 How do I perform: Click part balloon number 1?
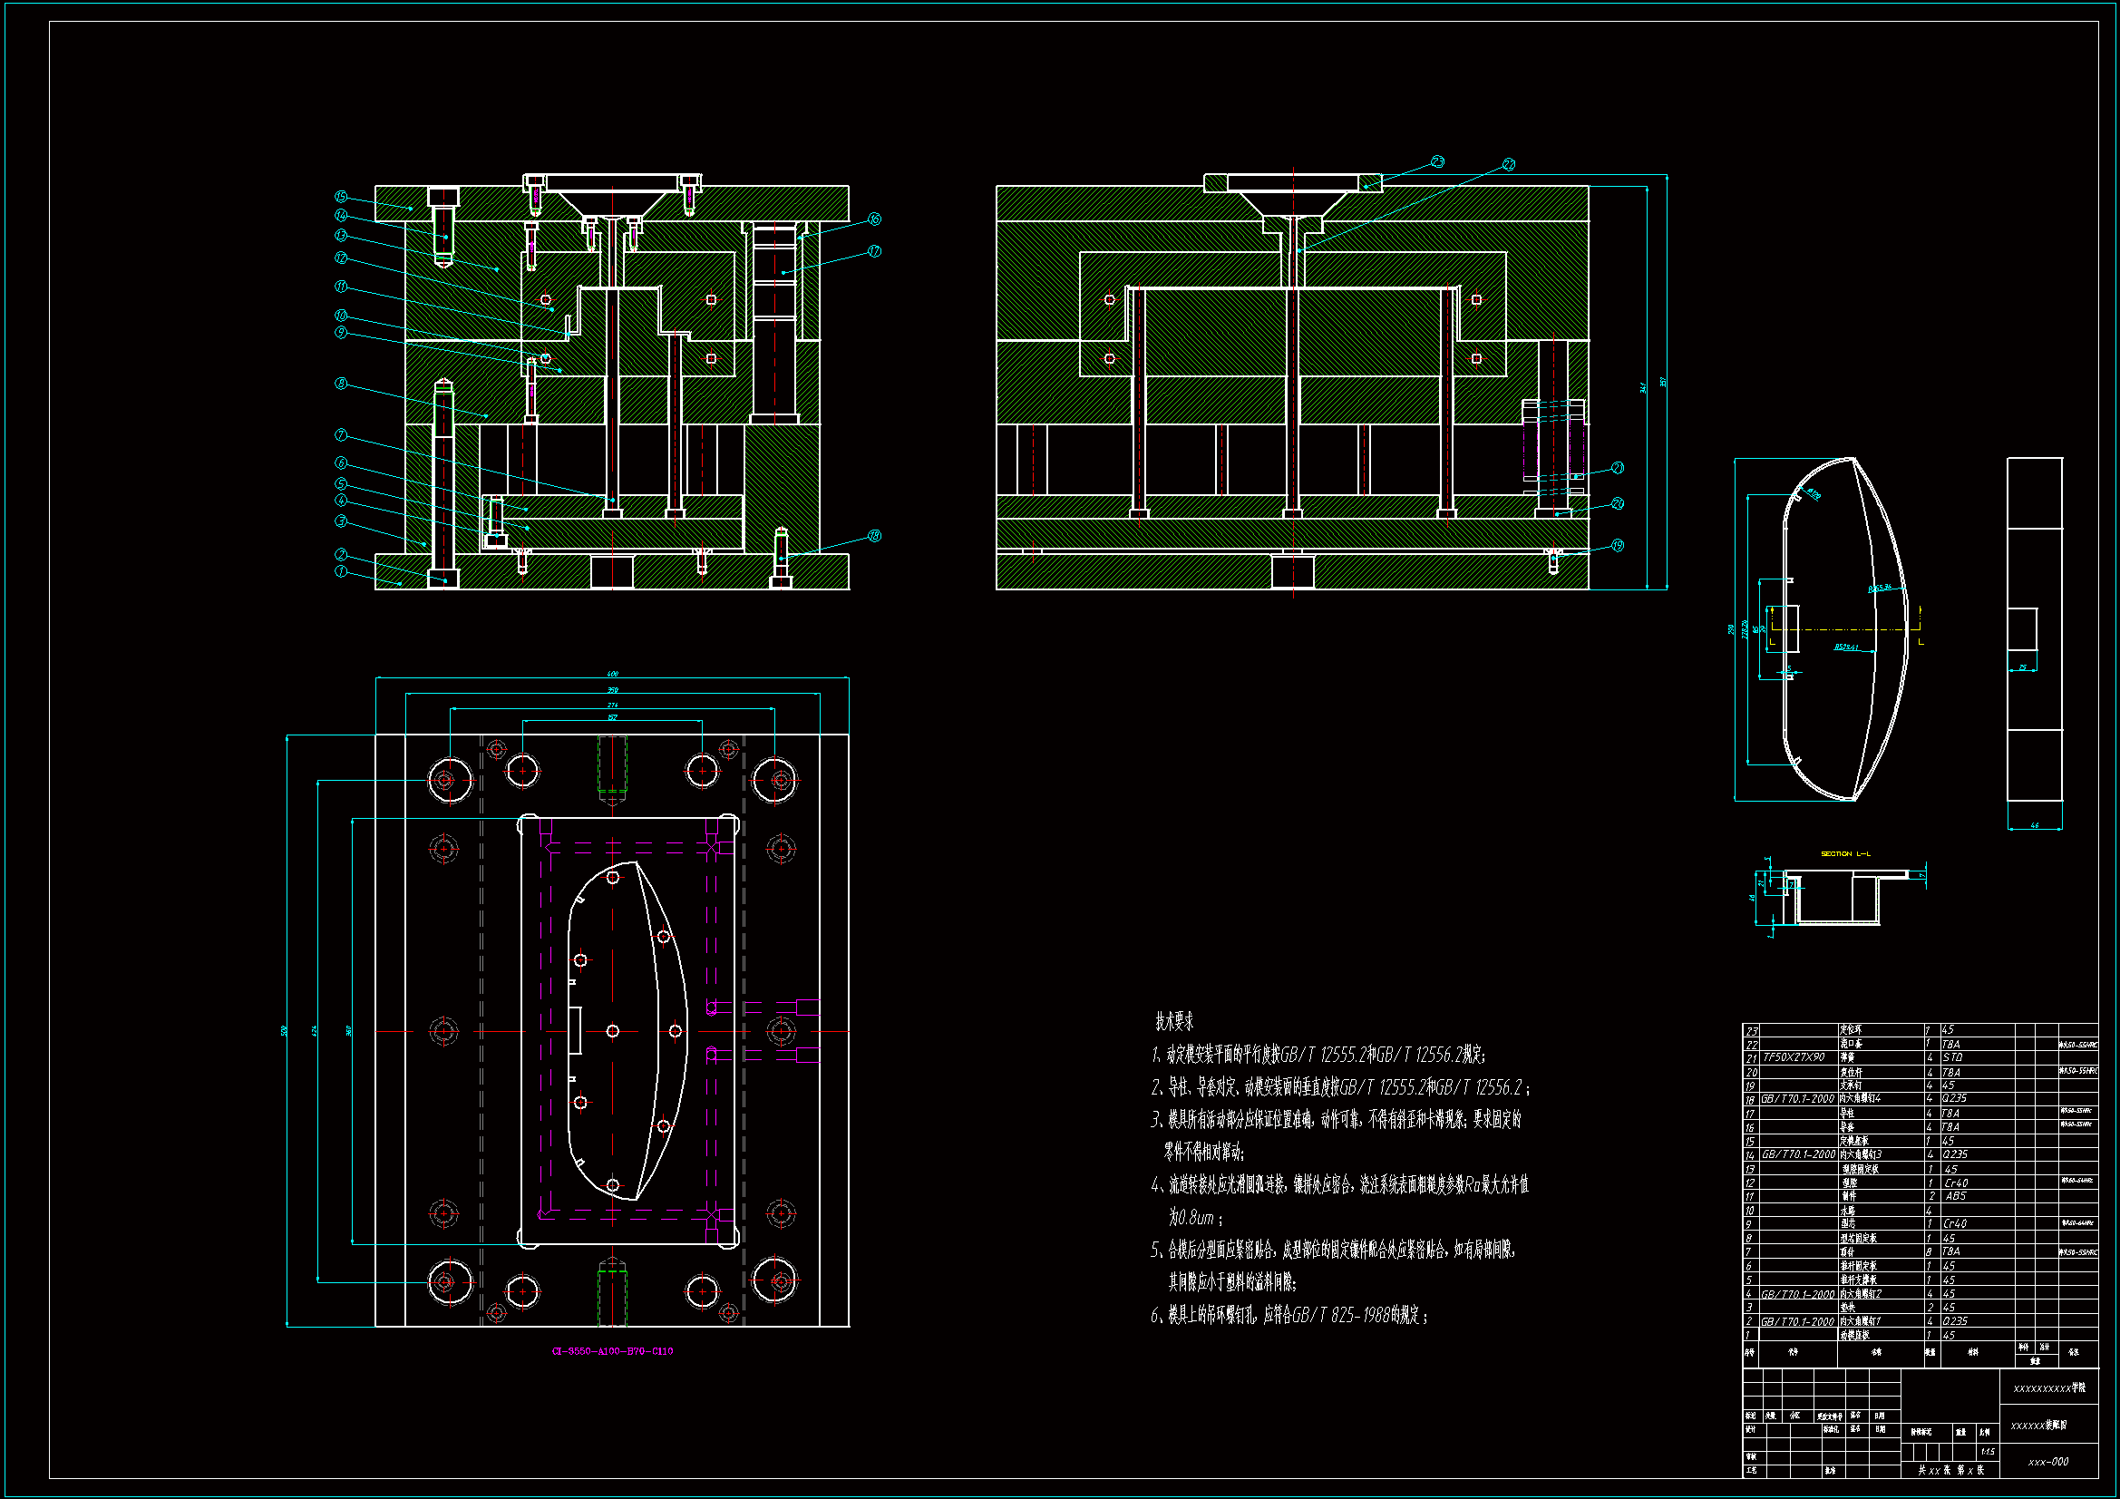(341, 571)
